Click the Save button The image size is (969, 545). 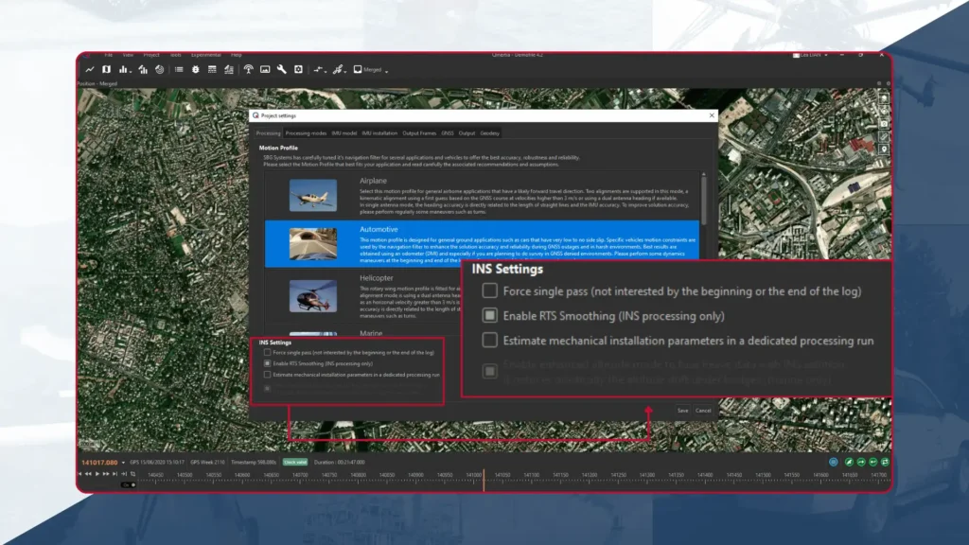click(682, 411)
